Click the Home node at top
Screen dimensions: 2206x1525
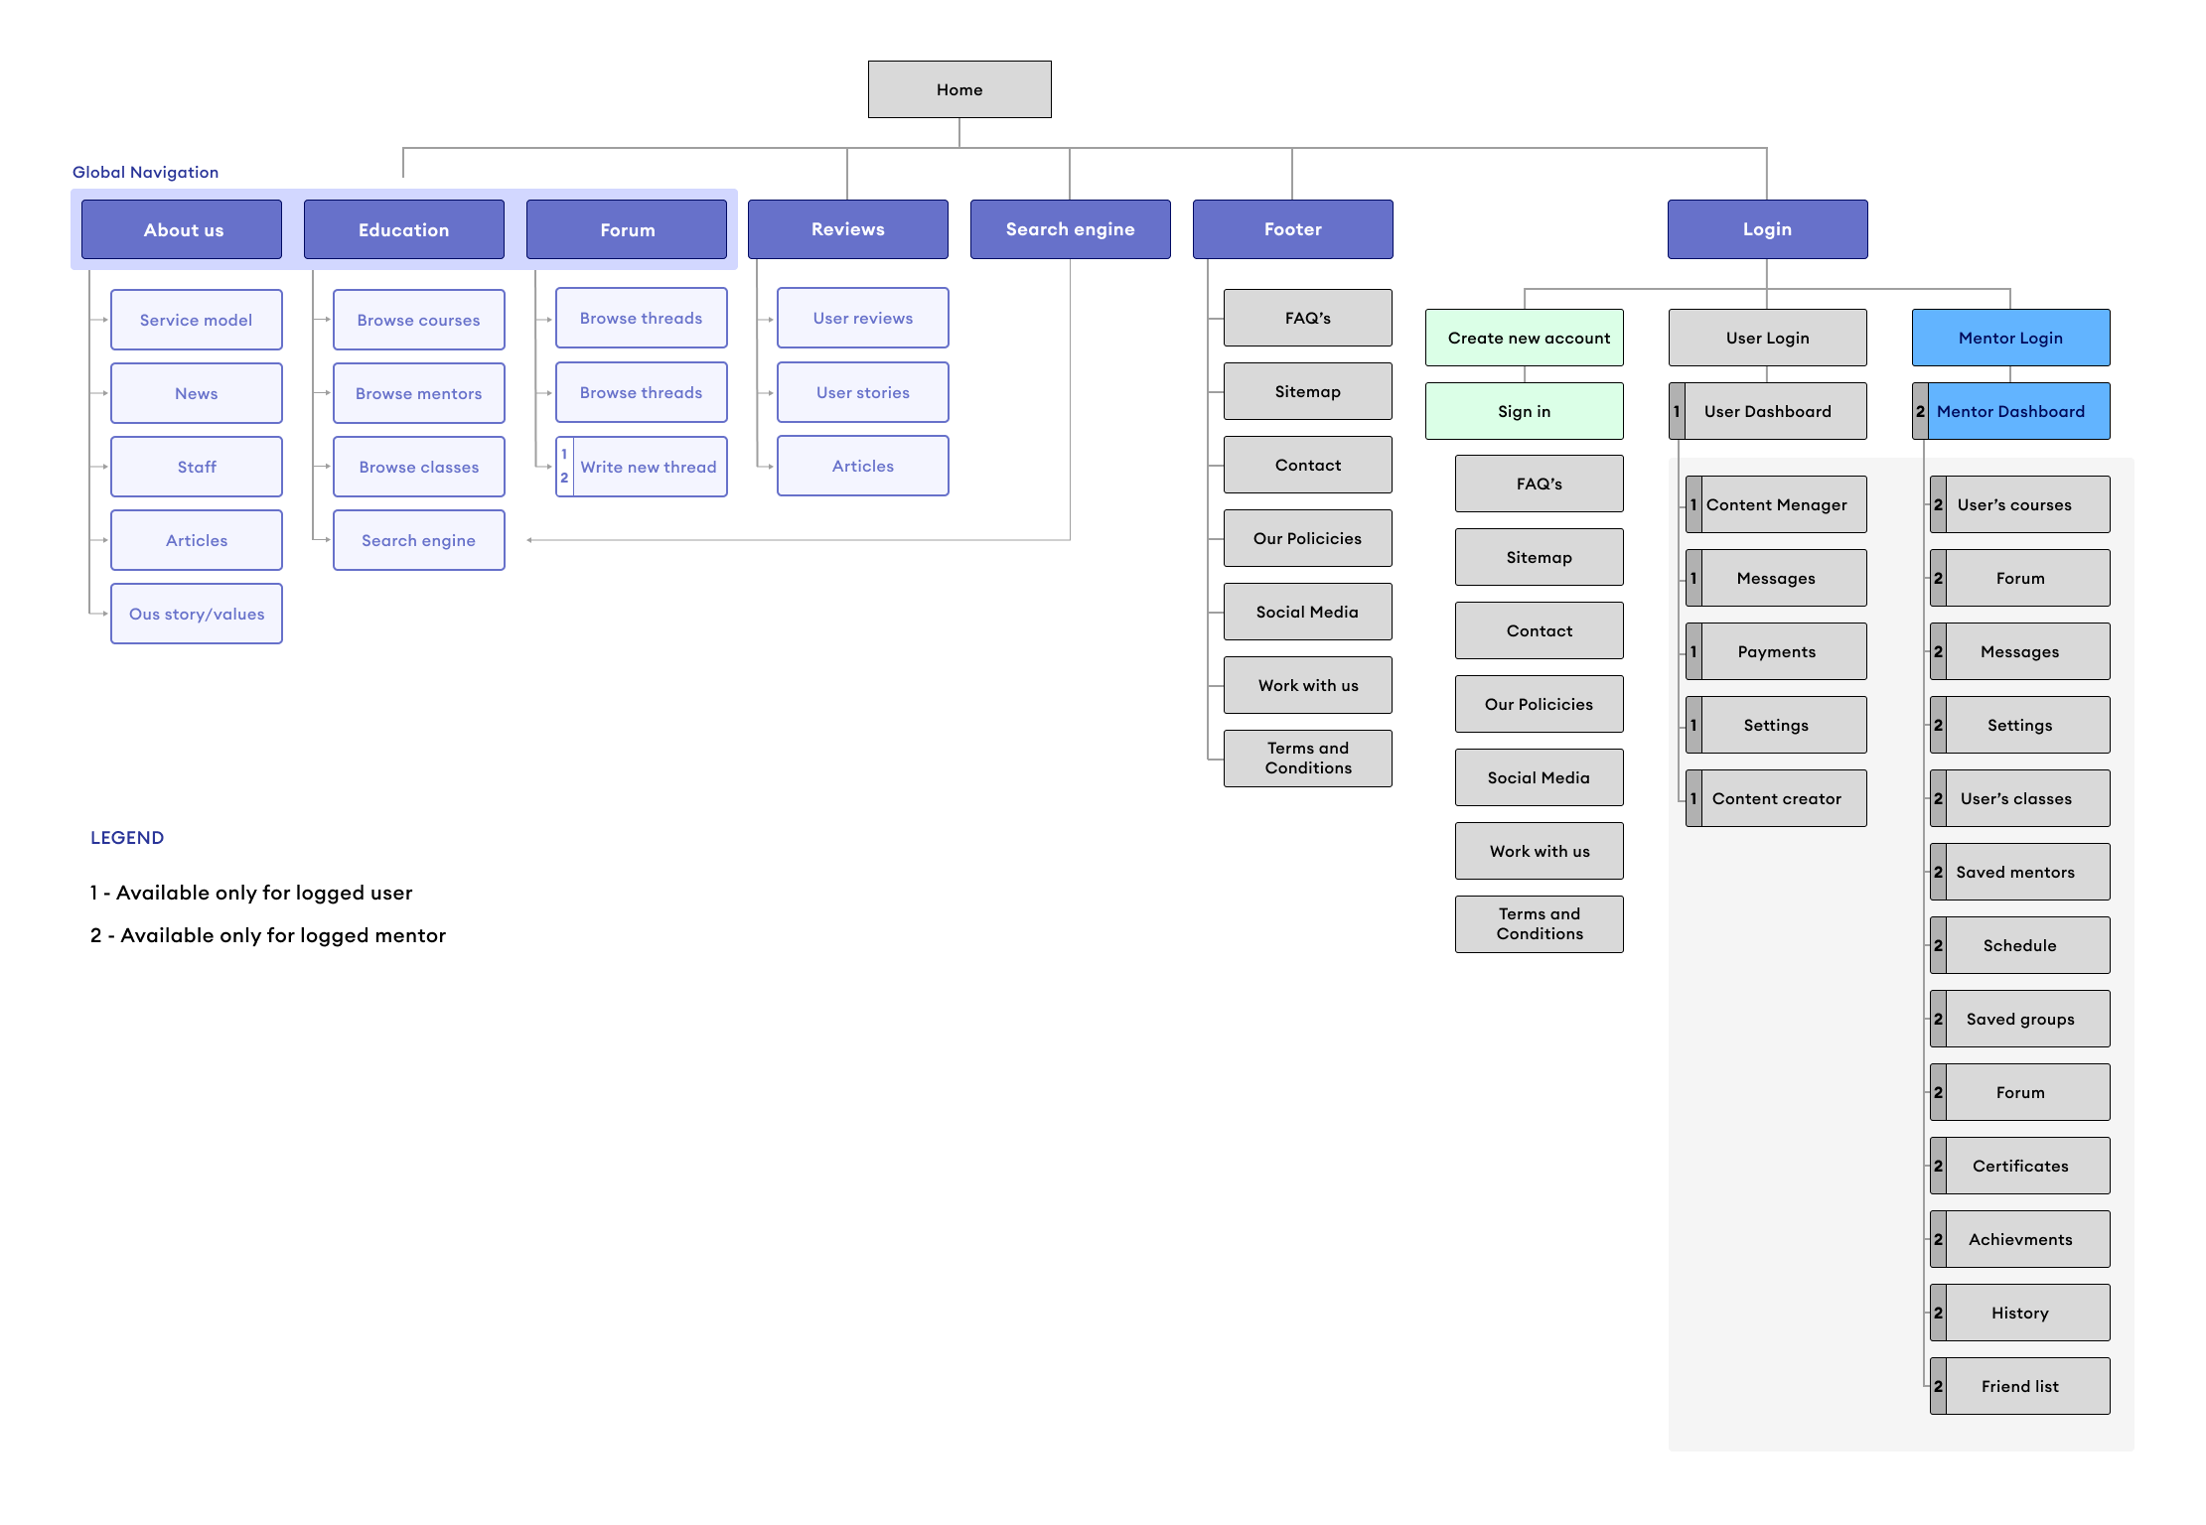pos(958,89)
